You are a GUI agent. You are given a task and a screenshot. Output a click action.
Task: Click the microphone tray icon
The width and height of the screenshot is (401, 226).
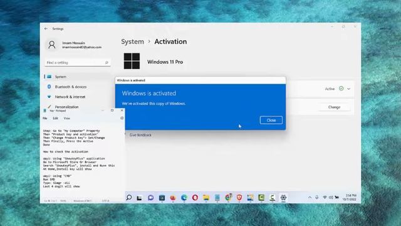[x=317, y=197]
